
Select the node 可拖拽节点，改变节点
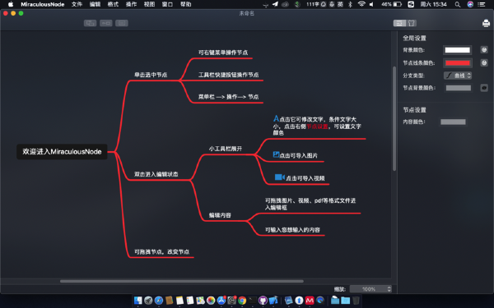point(162,252)
